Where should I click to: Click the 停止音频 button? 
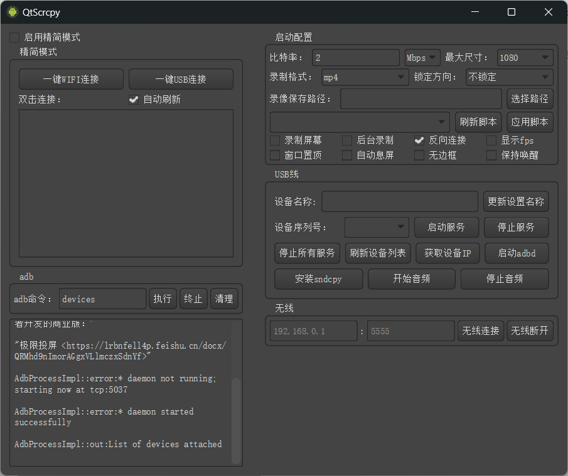coord(505,278)
